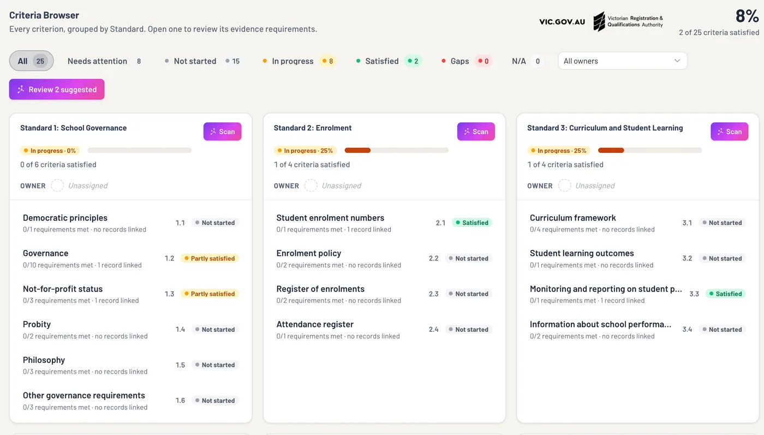Screen dimensions: 764x435
Task: Click the unassigned owner avatar in Standard 1
Action: [57, 186]
